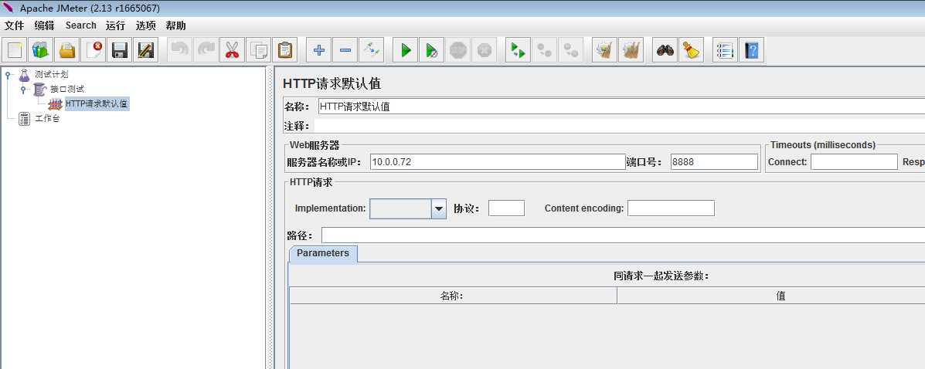The image size is (925, 369).
Task: Click the Redo arrow icon
Action: coord(206,50)
